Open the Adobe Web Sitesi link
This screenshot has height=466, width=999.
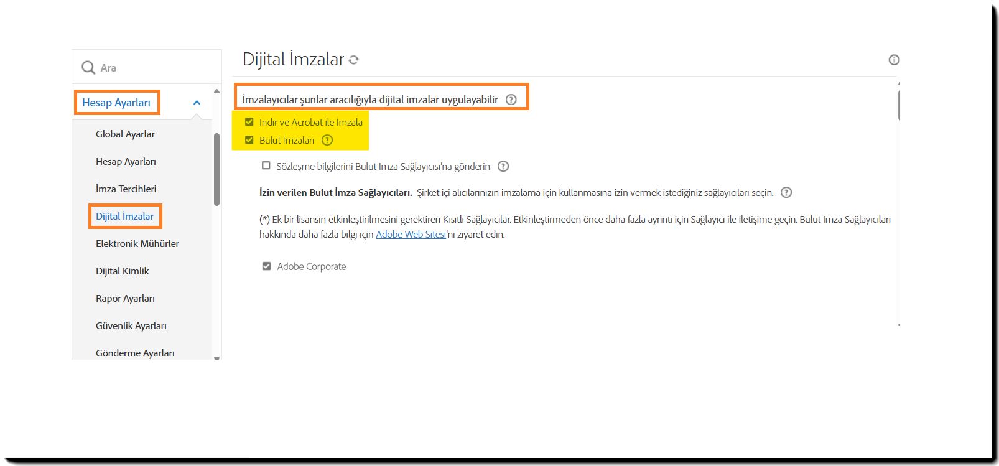411,235
